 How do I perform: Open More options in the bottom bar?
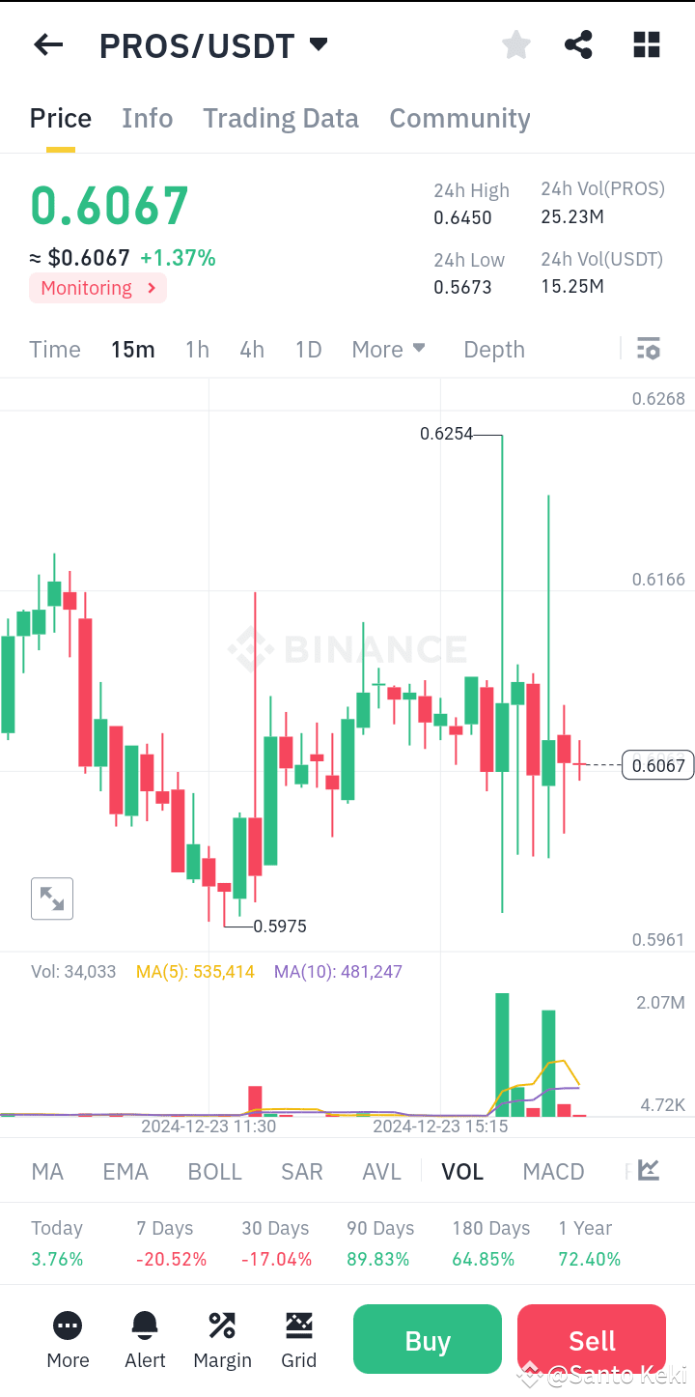tap(68, 1339)
